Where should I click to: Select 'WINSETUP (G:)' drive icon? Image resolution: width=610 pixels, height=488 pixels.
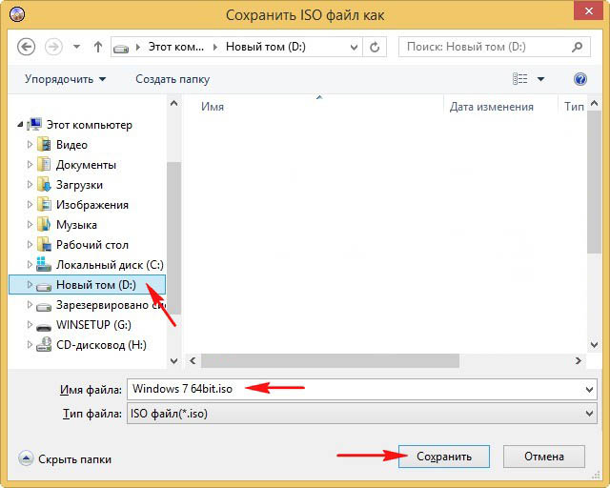(x=44, y=327)
